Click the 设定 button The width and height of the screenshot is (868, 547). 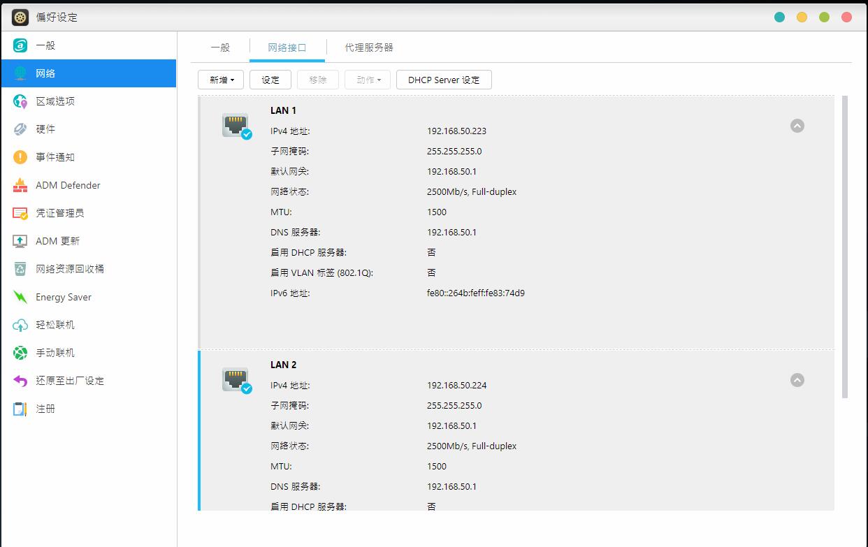270,80
